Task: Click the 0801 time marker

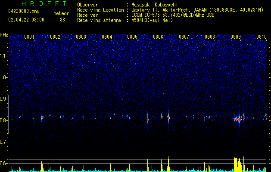Action: (29, 37)
